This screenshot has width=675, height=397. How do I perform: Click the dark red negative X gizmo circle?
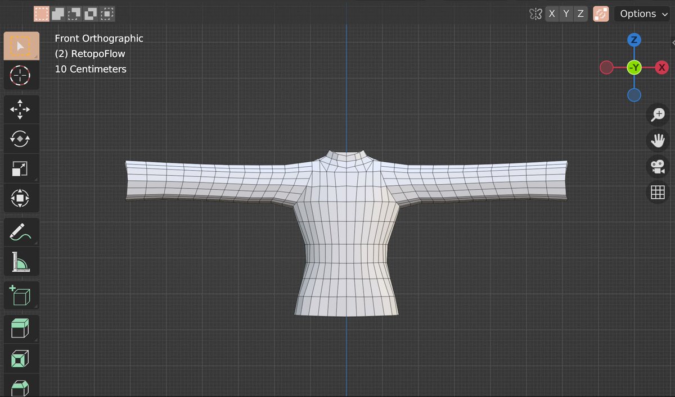606,68
